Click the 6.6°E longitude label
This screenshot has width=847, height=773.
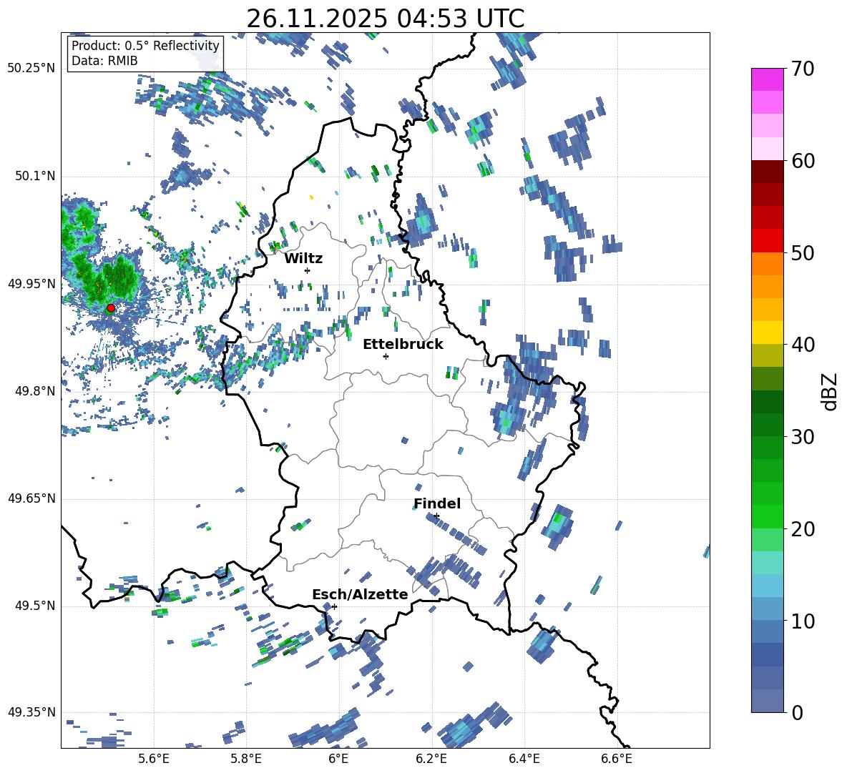617,759
